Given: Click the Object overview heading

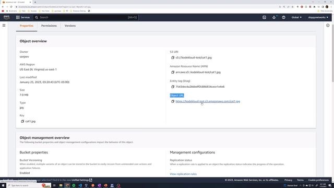Looking at the screenshot, I should pyautogui.click(x=33, y=41).
